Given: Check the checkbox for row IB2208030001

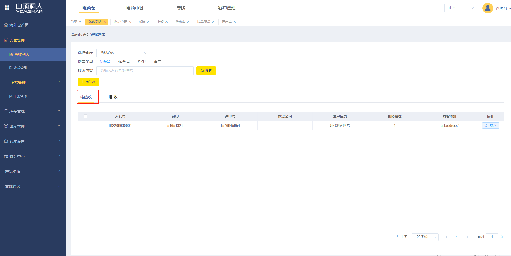Looking at the screenshot, I should pyautogui.click(x=85, y=125).
